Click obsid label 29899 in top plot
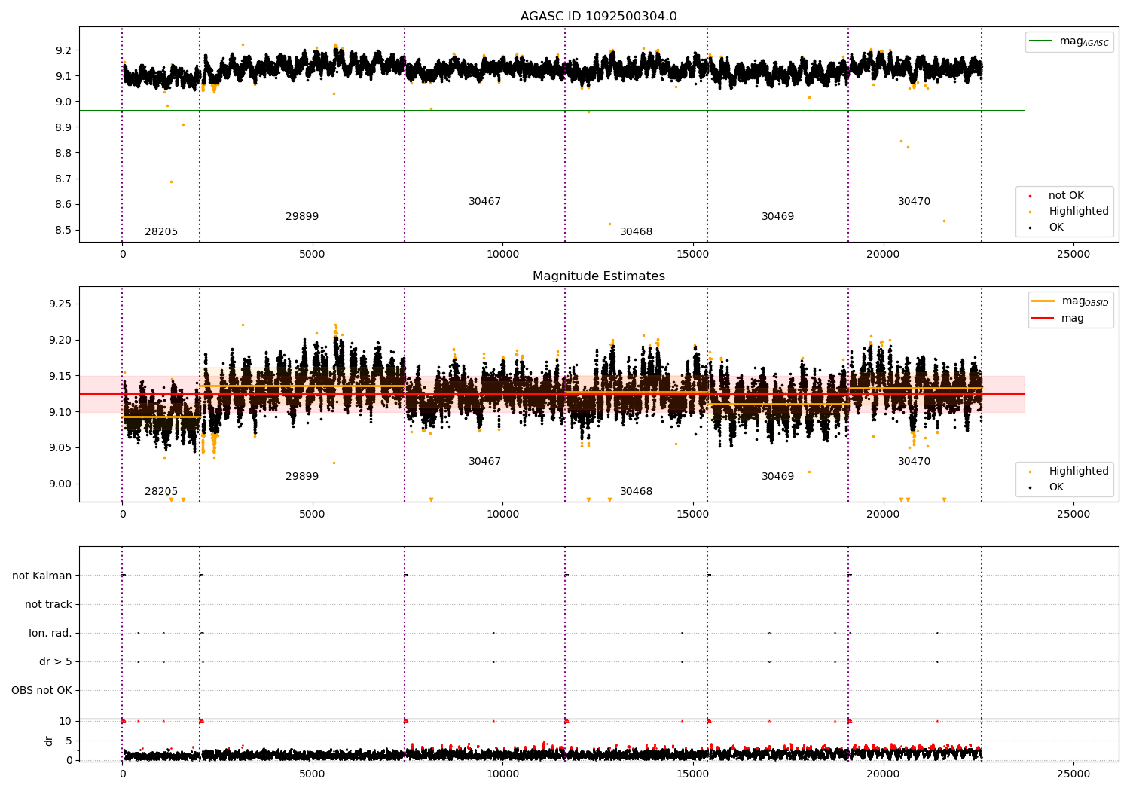This screenshot has height=791, width=1130. (x=302, y=217)
